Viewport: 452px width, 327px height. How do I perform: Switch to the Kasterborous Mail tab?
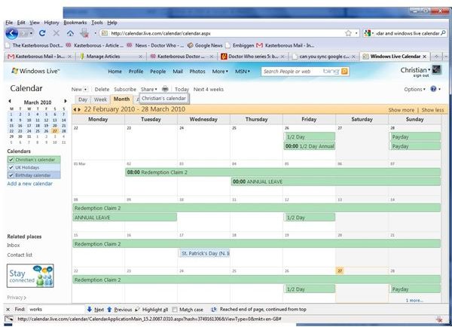click(x=39, y=57)
